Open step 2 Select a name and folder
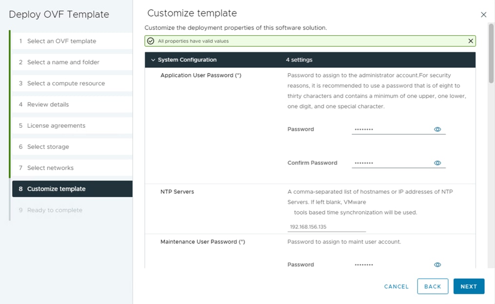The image size is (495, 304). 63,62
